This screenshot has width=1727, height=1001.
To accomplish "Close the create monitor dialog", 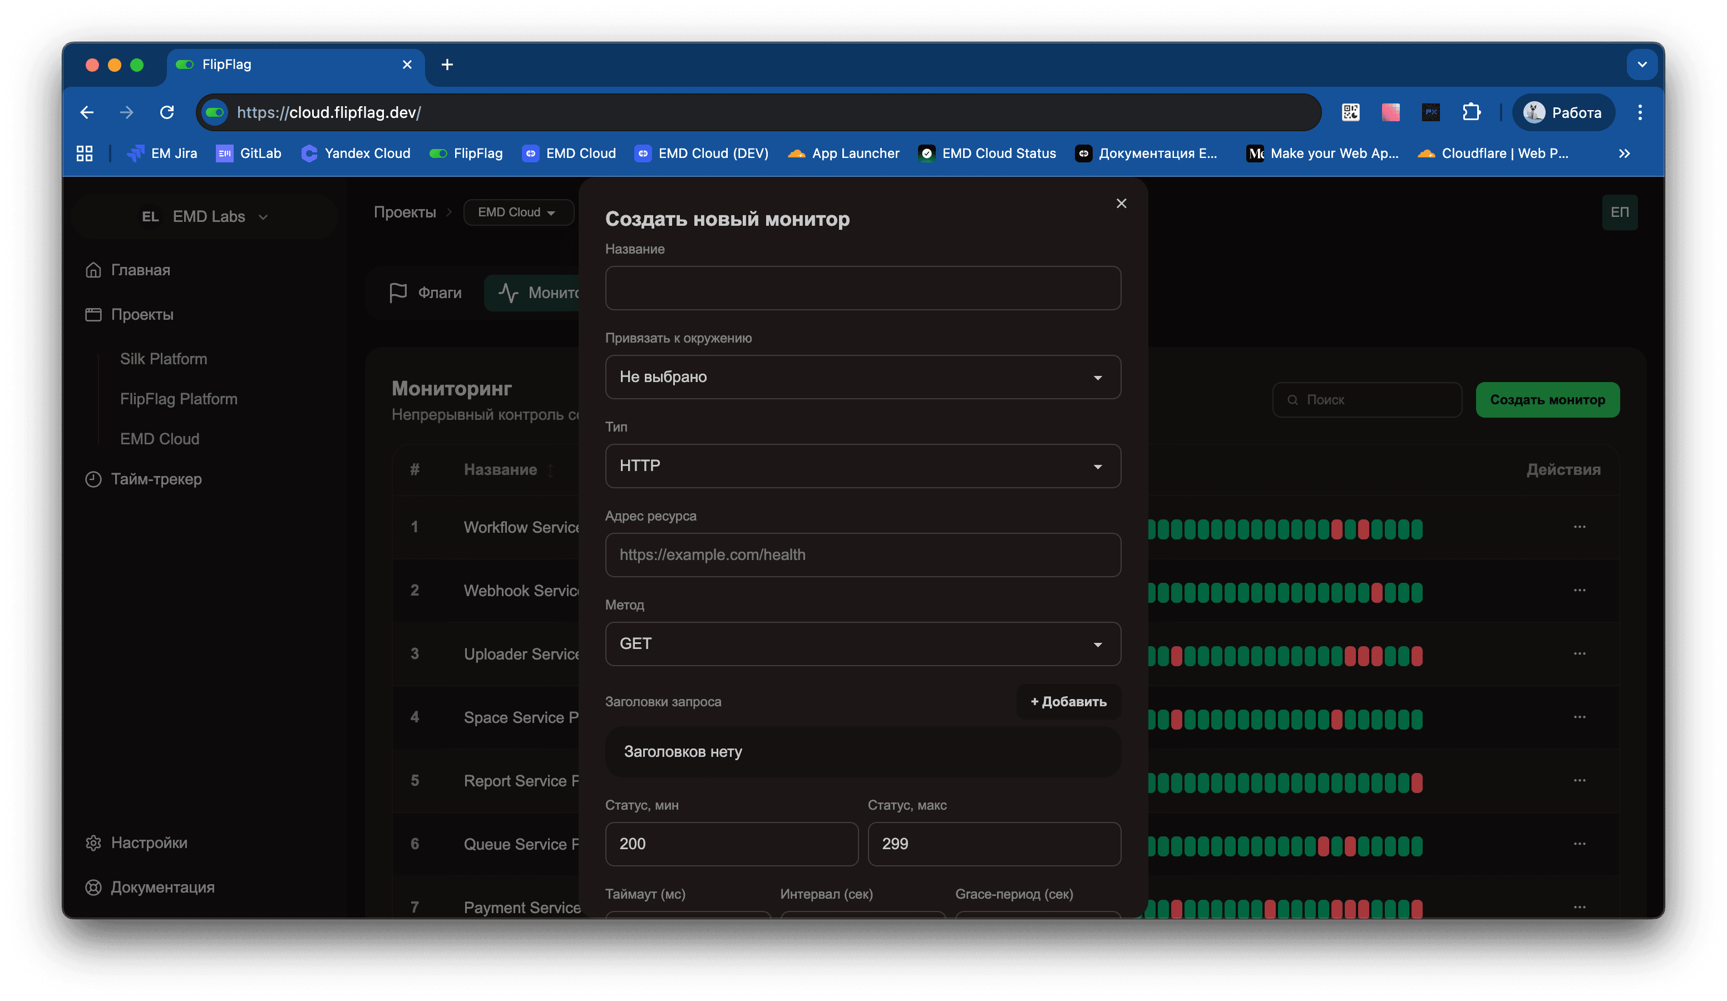I will coord(1121,204).
